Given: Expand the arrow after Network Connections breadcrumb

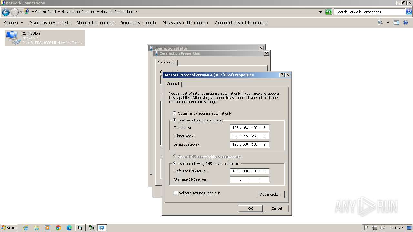Looking at the screenshot, I should 136,12.
